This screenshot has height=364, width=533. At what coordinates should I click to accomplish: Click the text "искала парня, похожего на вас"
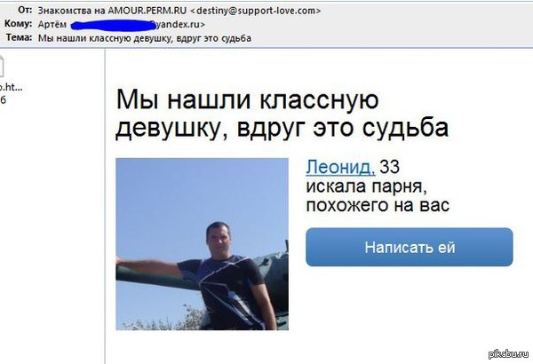(378, 196)
